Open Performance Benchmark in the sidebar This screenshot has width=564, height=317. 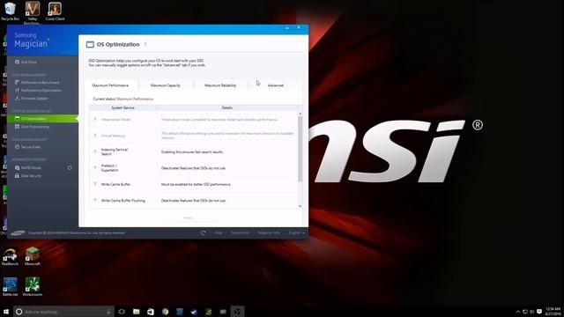(x=37, y=83)
